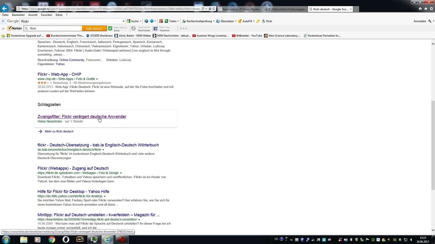
Task: Switch to the 'heise online - IT-News' tab
Action: (239, 9)
